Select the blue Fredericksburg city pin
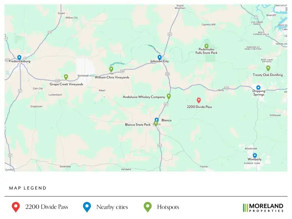292x219 pixels. point(19,58)
